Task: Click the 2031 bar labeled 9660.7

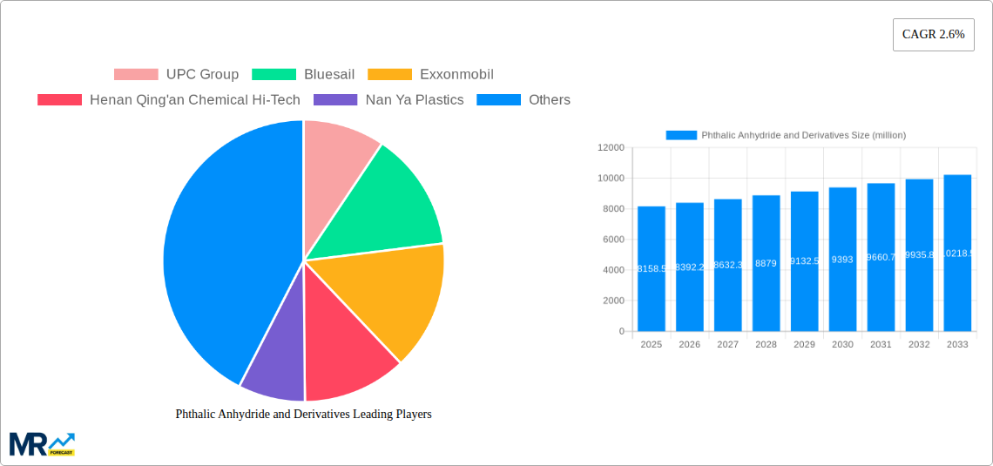Action: (881, 257)
